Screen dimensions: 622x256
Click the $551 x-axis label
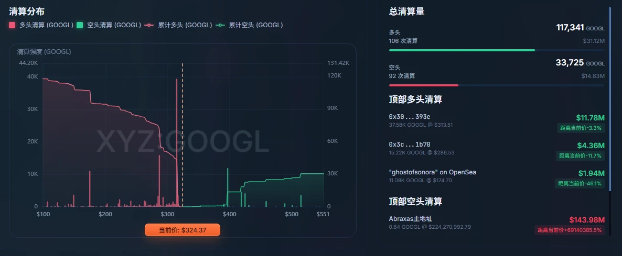point(323,214)
